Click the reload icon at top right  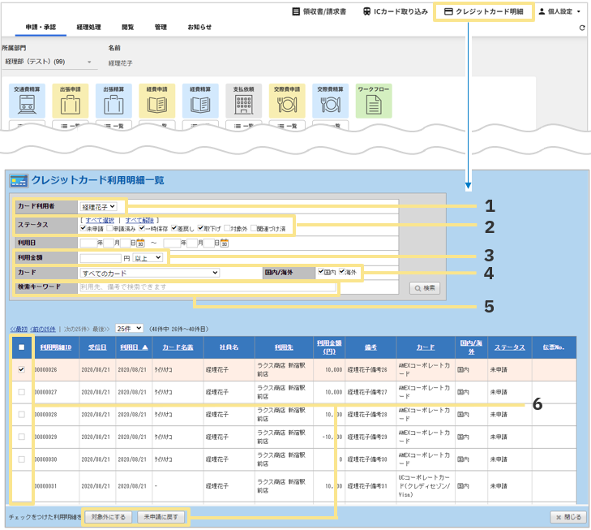point(582,28)
